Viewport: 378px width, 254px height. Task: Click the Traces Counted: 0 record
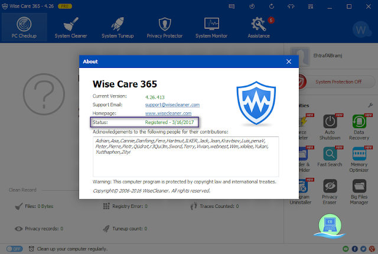[x=214, y=206]
